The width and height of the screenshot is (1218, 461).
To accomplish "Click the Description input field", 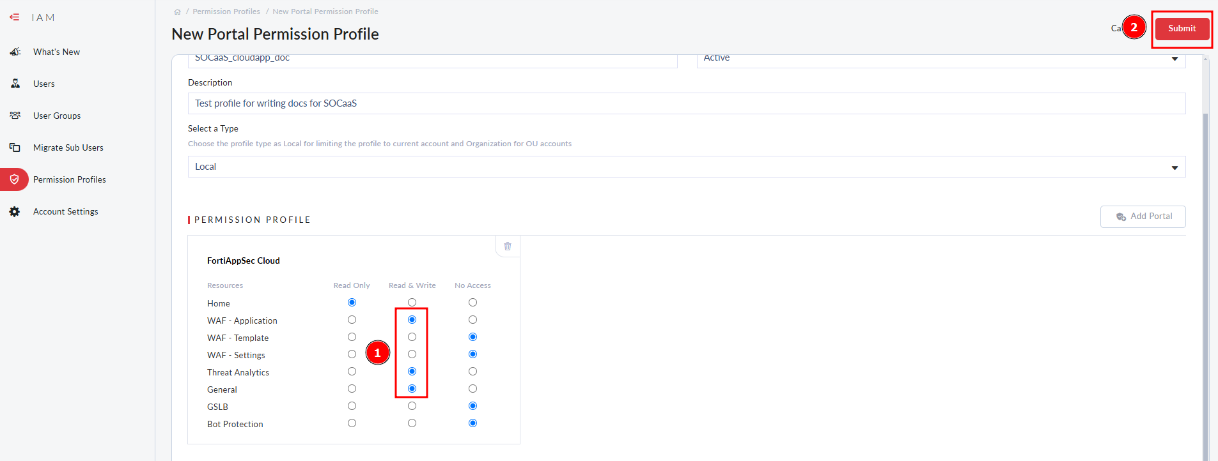I will pyautogui.click(x=686, y=103).
